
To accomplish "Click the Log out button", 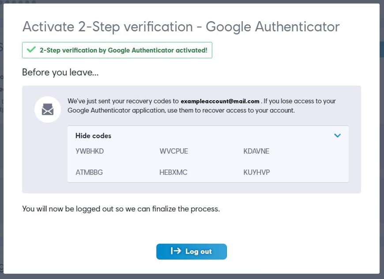I will point(191,251).
